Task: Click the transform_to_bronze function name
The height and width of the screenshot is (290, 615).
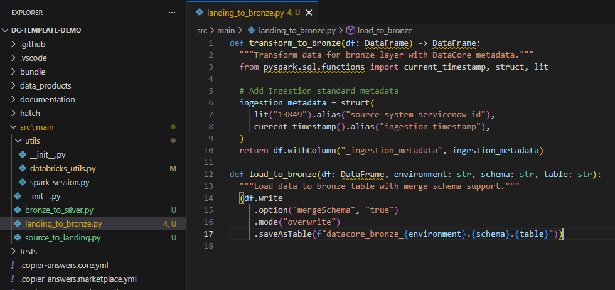Action: (x=294, y=43)
